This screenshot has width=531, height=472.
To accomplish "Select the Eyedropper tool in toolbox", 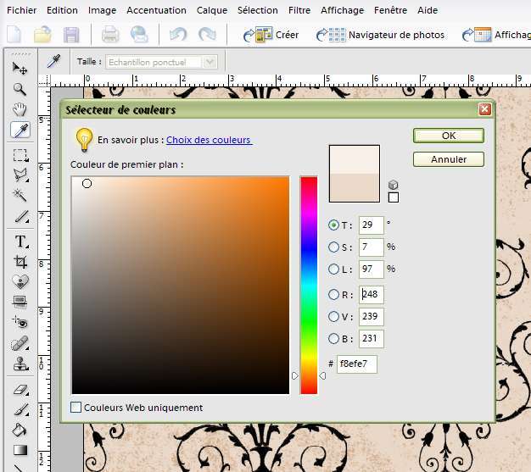I will click(x=20, y=130).
